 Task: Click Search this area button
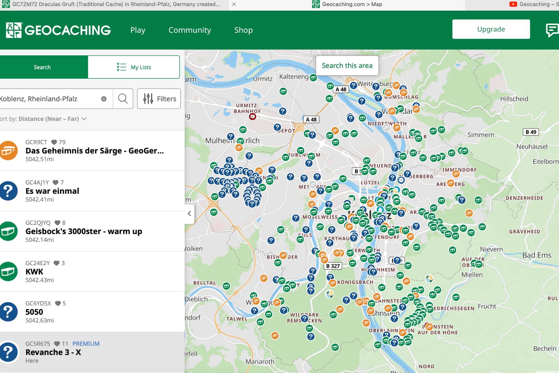pos(347,66)
